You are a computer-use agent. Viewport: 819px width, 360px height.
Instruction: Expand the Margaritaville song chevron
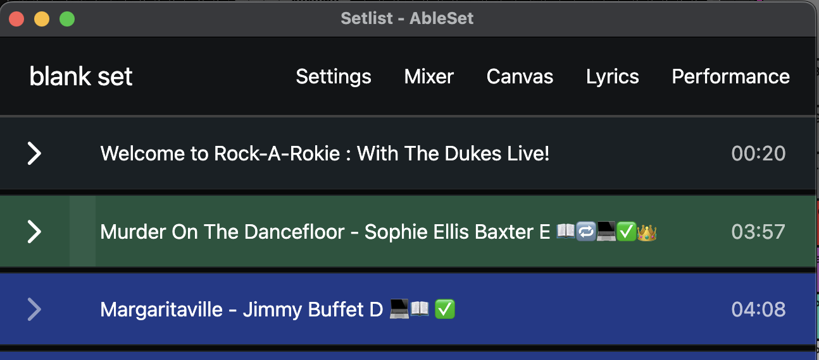click(34, 309)
